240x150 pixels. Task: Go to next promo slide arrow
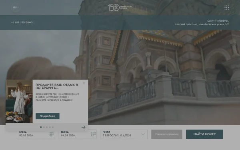[84, 127]
